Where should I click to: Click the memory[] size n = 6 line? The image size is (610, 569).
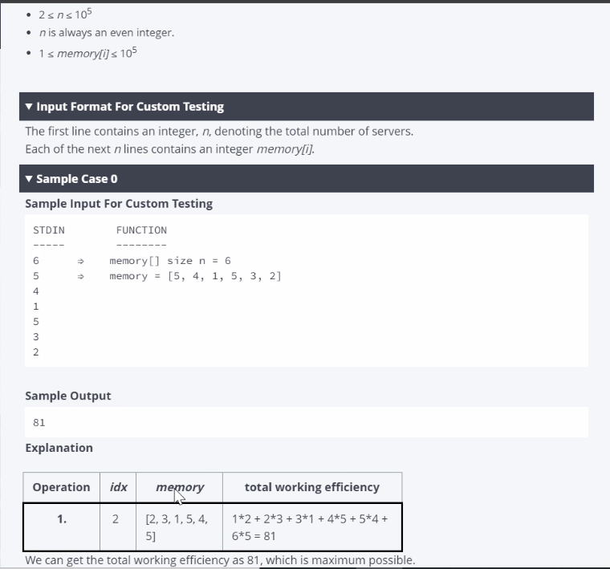170,260
